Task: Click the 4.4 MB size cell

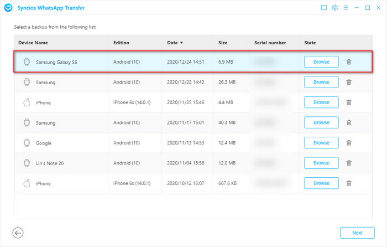Action: click(226, 102)
